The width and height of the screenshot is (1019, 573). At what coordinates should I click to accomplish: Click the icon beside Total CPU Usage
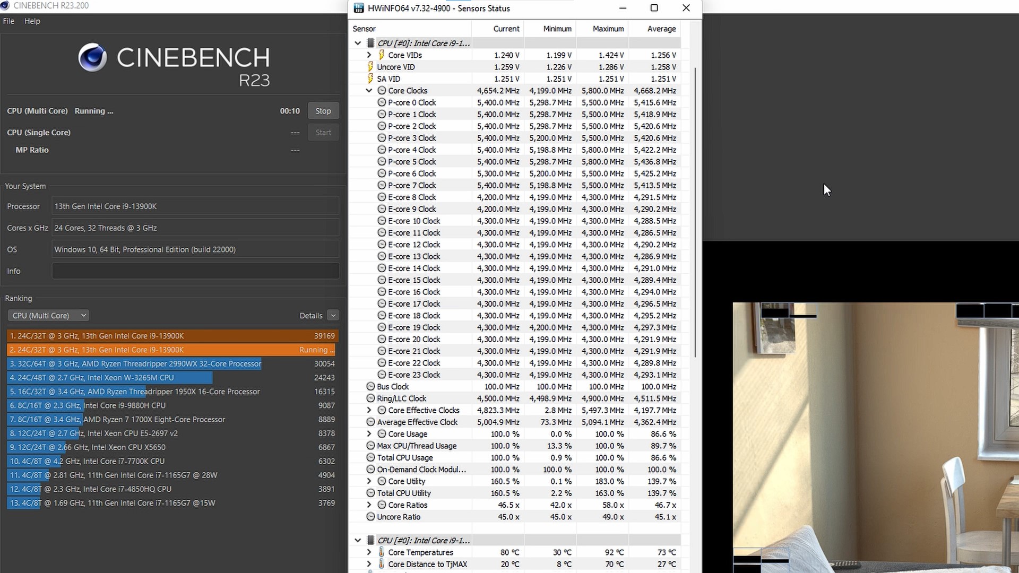(x=370, y=457)
